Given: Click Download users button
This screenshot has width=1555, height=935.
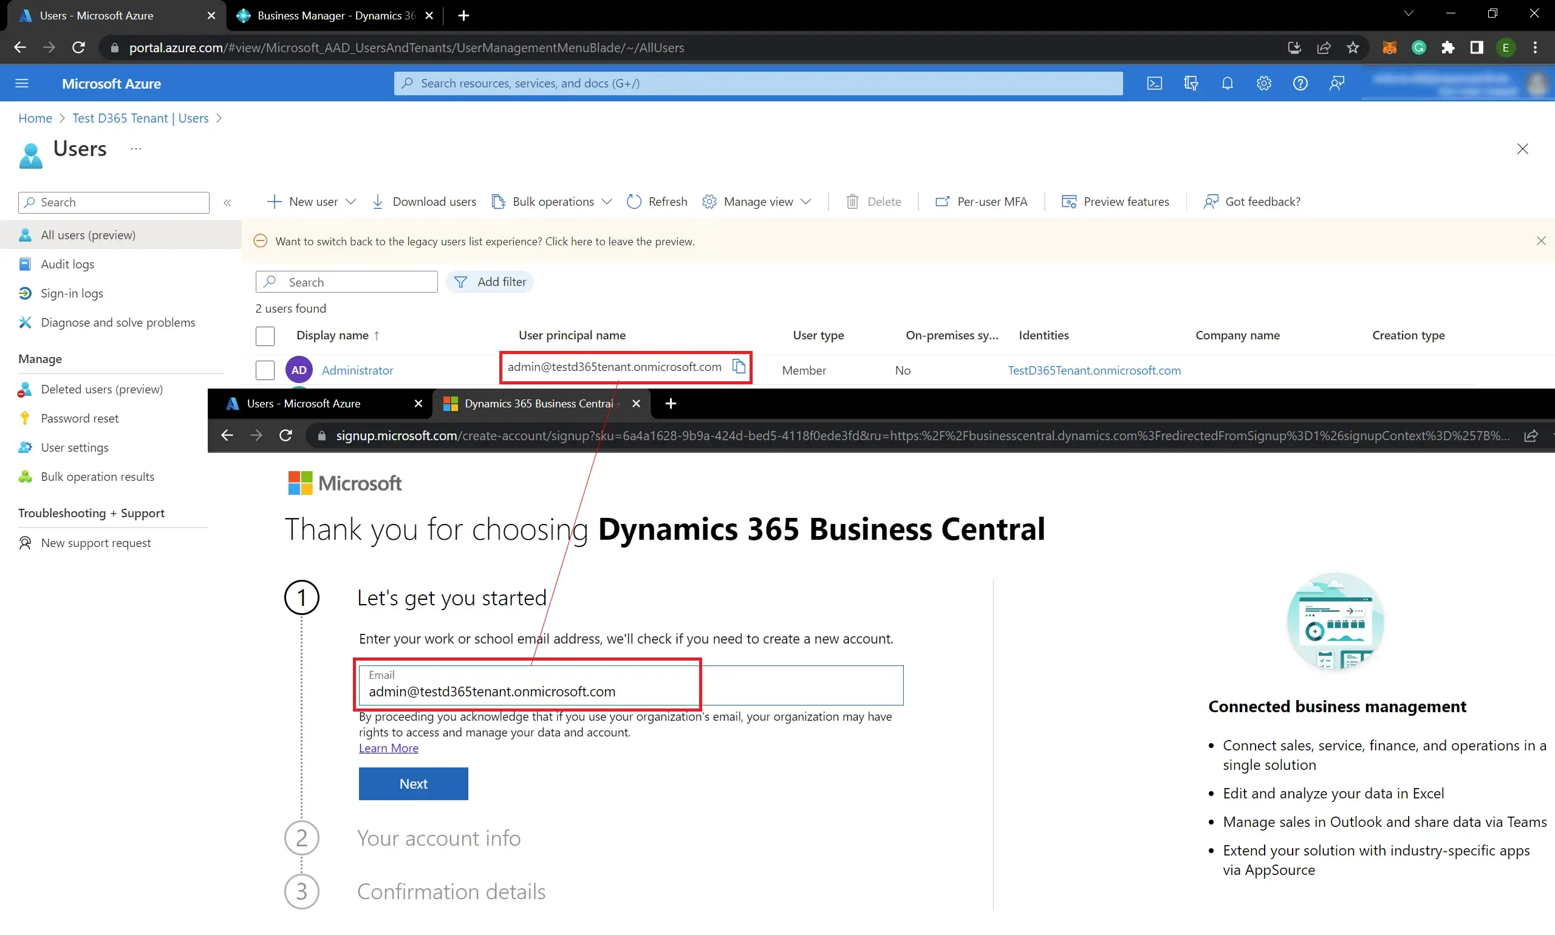Looking at the screenshot, I should (x=424, y=202).
